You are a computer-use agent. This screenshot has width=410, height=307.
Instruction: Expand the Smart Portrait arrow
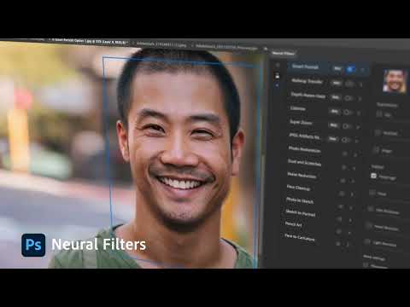coord(363,70)
